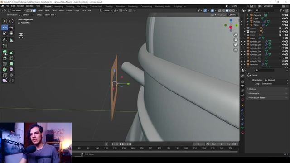Select the Scale tool
The height and width of the screenshot is (163, 290).
pos(5,33)
